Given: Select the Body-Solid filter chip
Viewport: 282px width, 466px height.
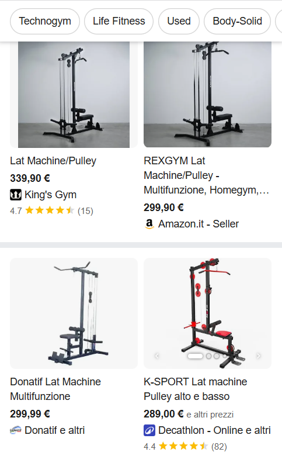Looking at the screenshot, I should tap(237, 21).
